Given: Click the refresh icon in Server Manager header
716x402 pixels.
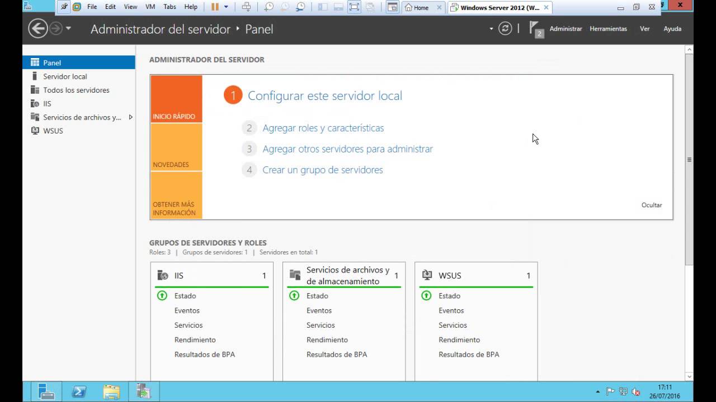Looking at the screenshot, I should pos(505,28).
